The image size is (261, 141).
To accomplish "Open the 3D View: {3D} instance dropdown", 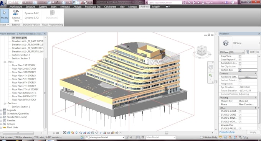I will (x=232, y=52).
